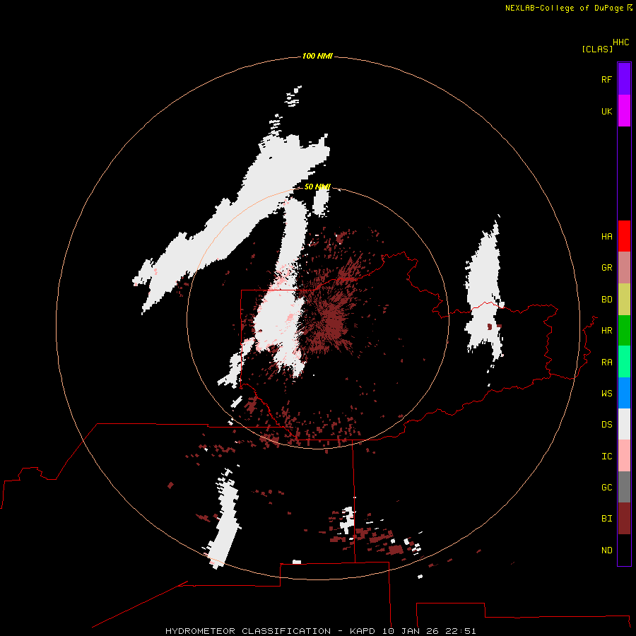Click the BD legend label

[607, 300]
